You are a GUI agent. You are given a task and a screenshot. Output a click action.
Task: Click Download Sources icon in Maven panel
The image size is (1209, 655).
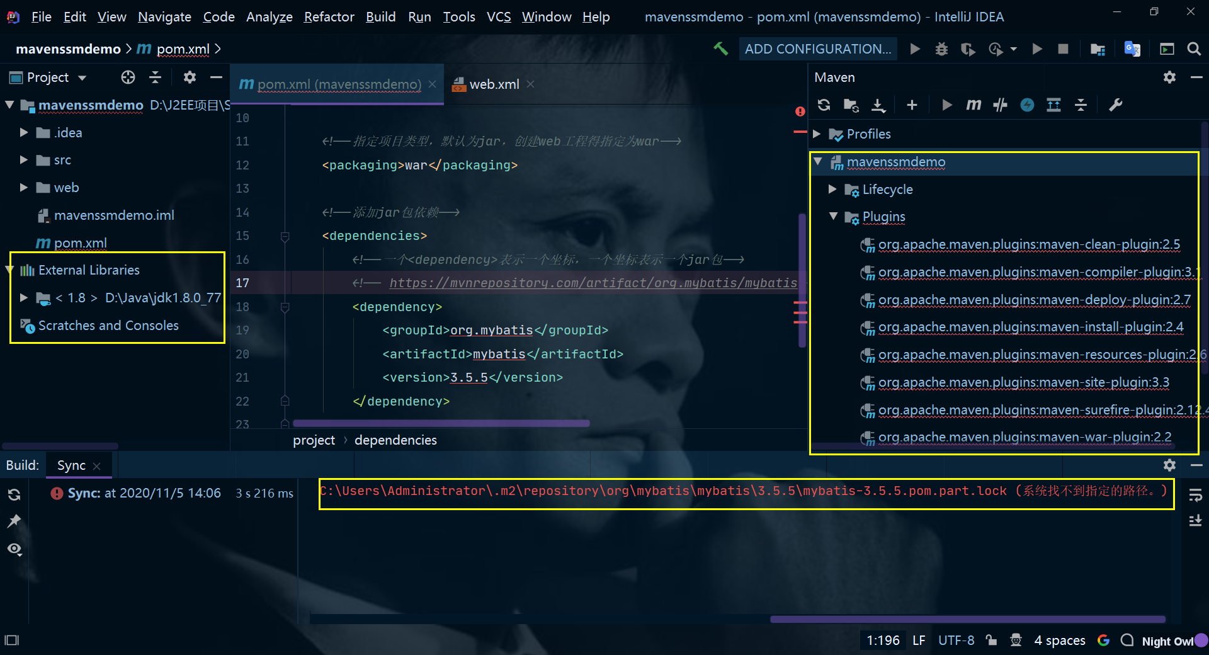pos(878,105)
